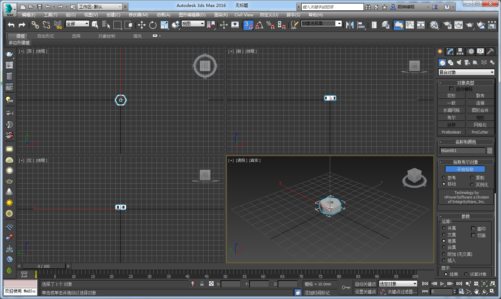Click the Mirror tool icon
Screen dimensions: 501x299
click(x=350, y=25)
